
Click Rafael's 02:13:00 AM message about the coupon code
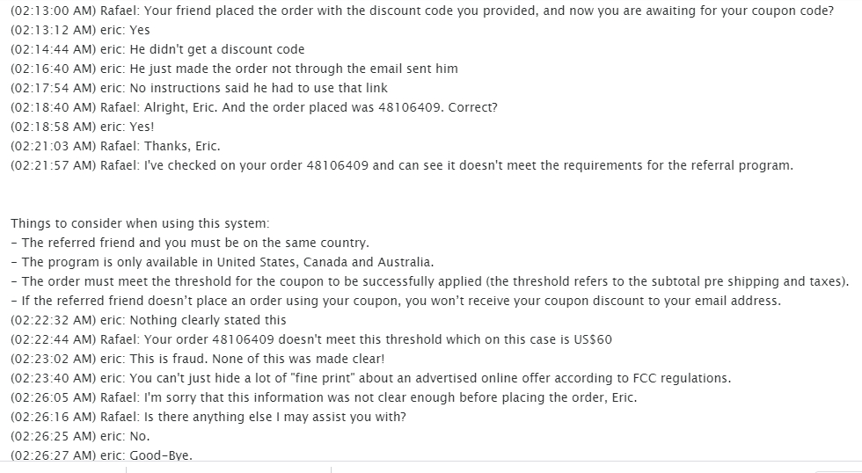(x=422, y=11)
